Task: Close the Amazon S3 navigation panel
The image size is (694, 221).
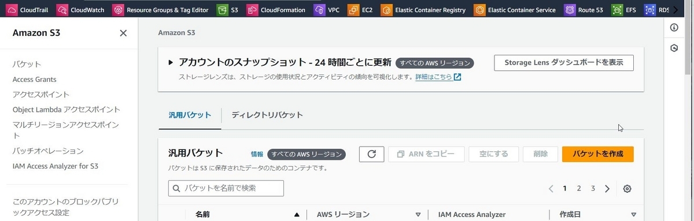Action: [x=123, y=33]
